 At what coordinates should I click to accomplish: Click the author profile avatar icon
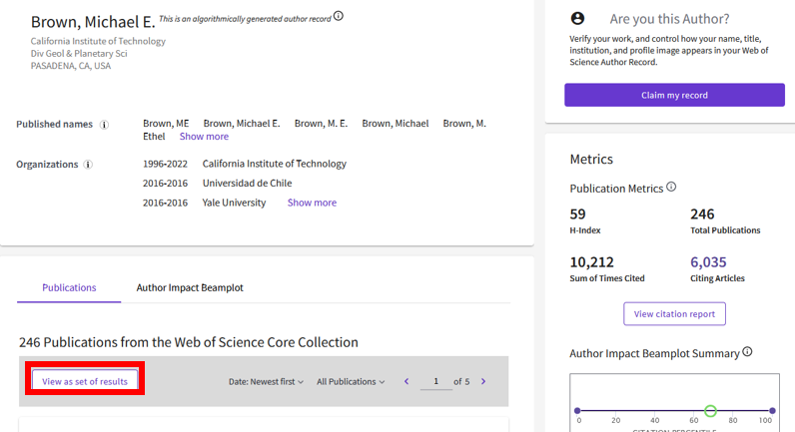pos(577,19)
